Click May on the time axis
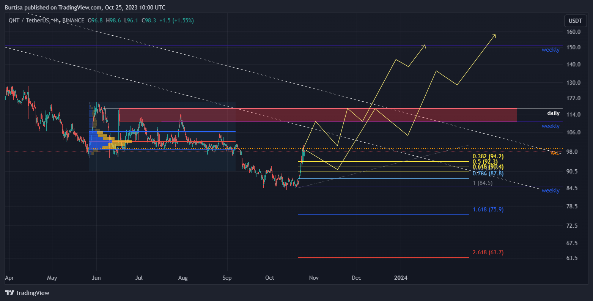593x301 pixels. (x=52, y=278)
